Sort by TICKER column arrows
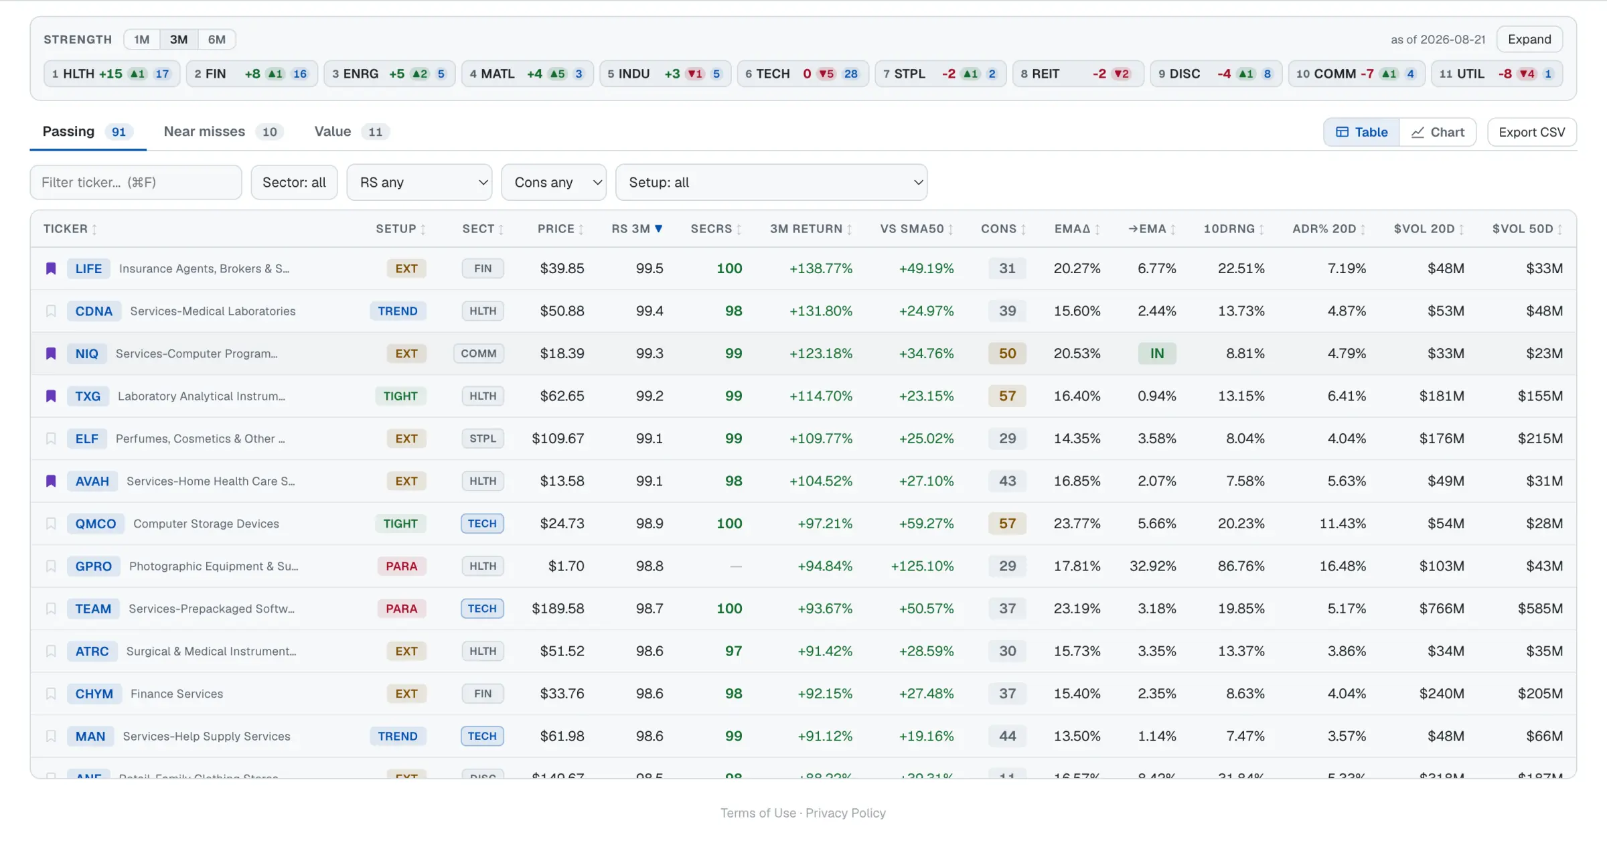Screen dimensions: 1607x853 (94, 229)
